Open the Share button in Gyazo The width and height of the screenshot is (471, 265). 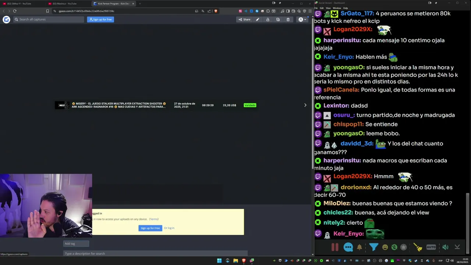pos(244,20)
